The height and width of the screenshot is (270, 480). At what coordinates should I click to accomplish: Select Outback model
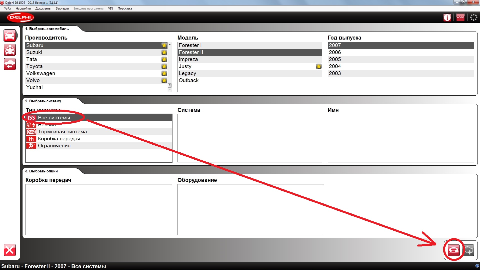(250, 80)
